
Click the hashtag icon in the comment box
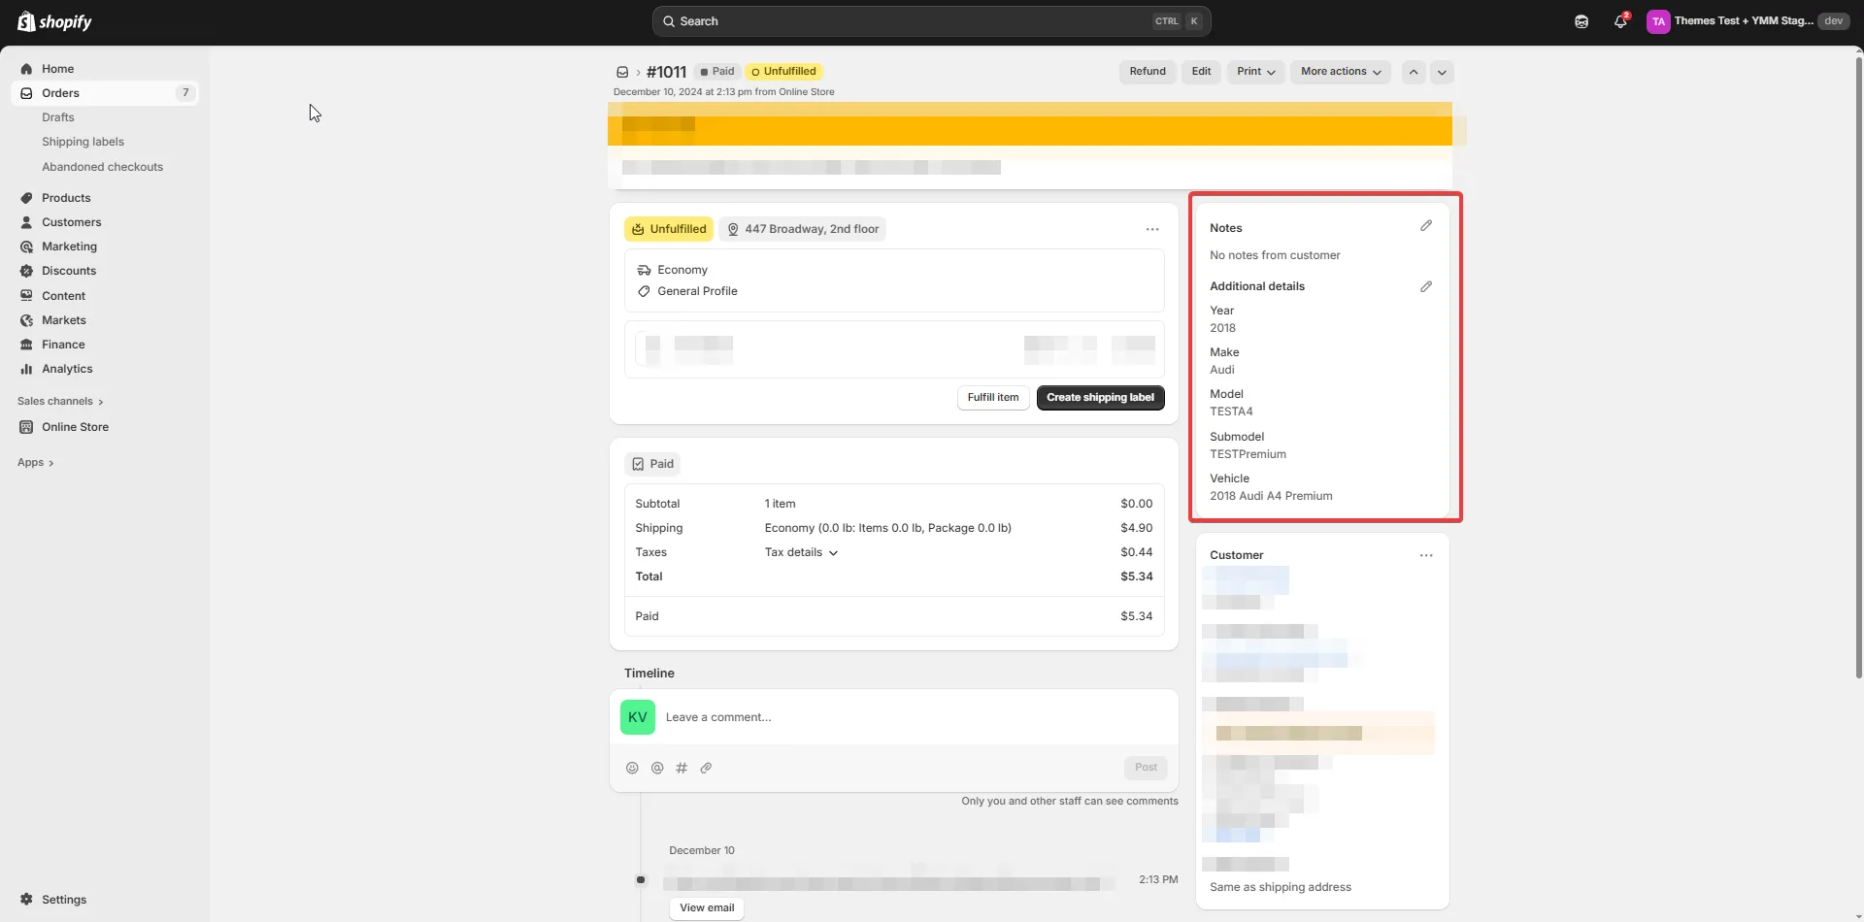pos(682,768)
